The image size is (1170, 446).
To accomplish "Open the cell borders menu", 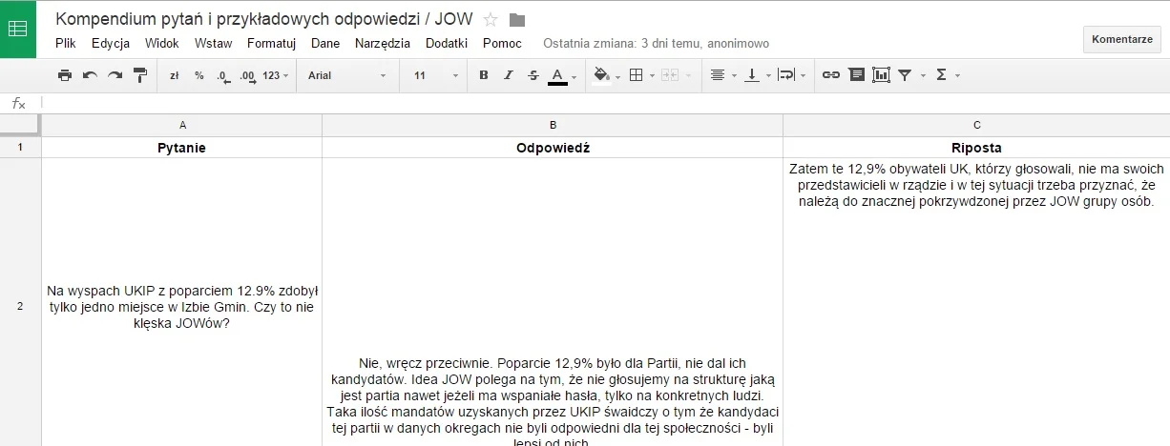I will (x=640, y=75).
